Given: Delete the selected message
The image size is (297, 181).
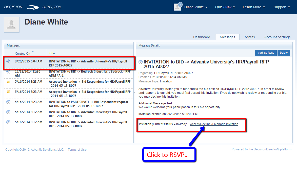Looking at the screenshot, I should click(x=284, y=53).
